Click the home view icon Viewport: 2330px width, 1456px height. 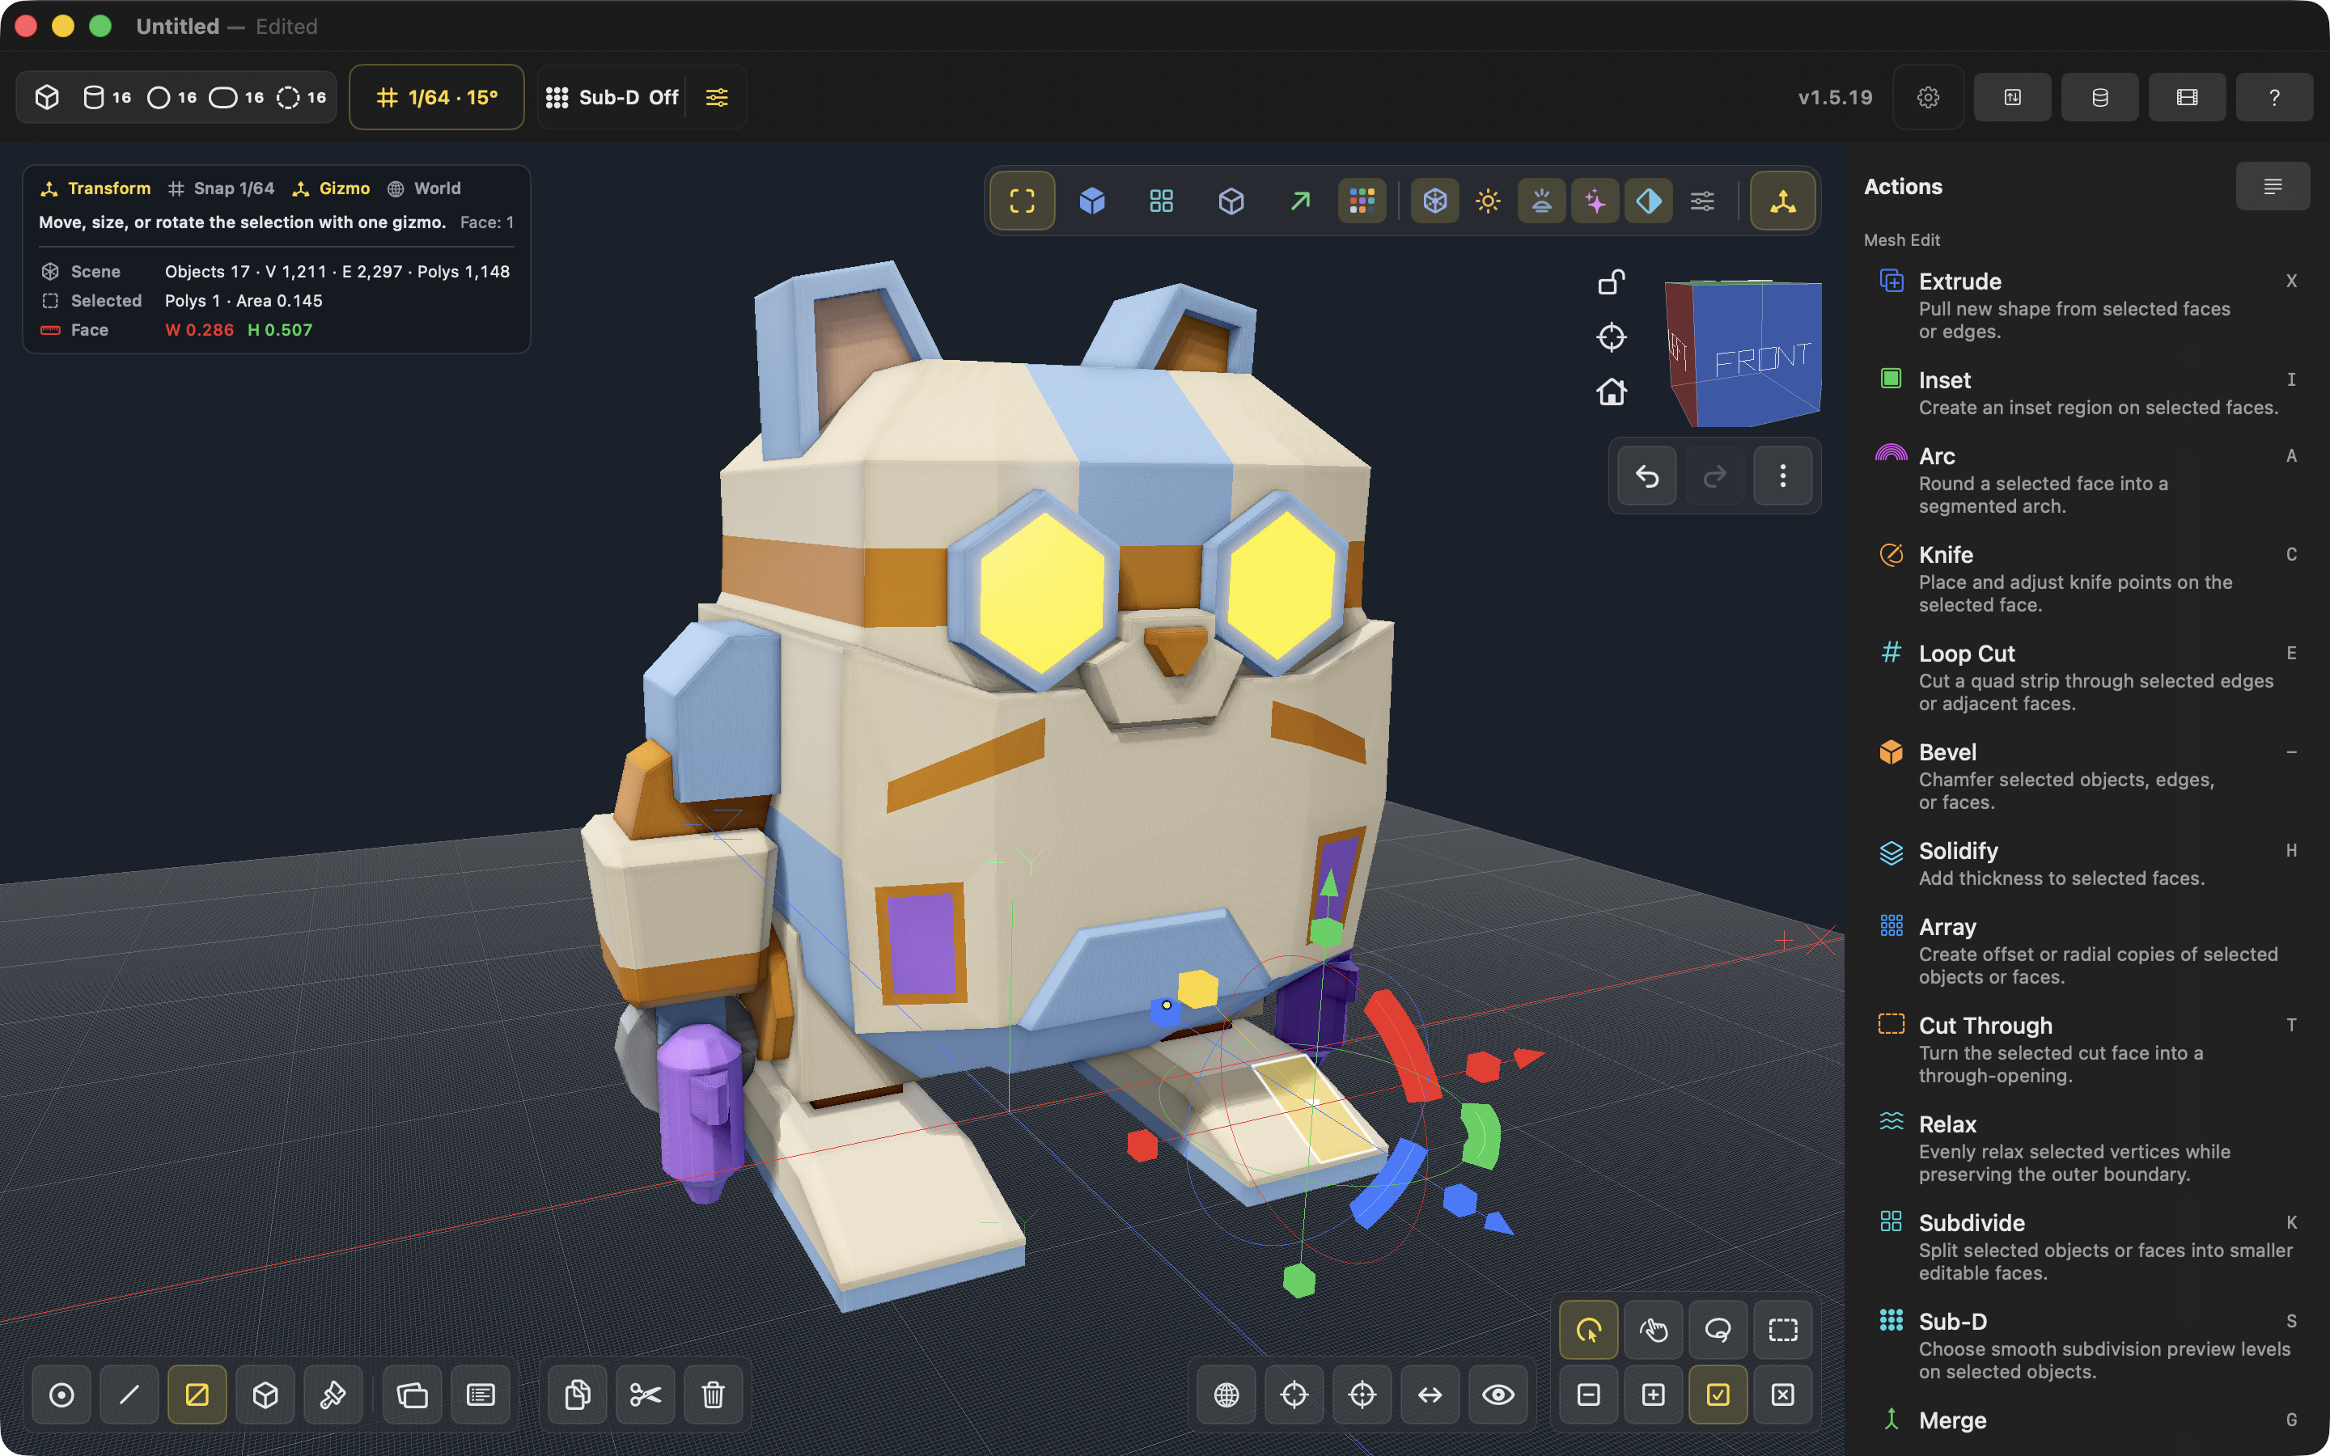(x=1612, y=392)
